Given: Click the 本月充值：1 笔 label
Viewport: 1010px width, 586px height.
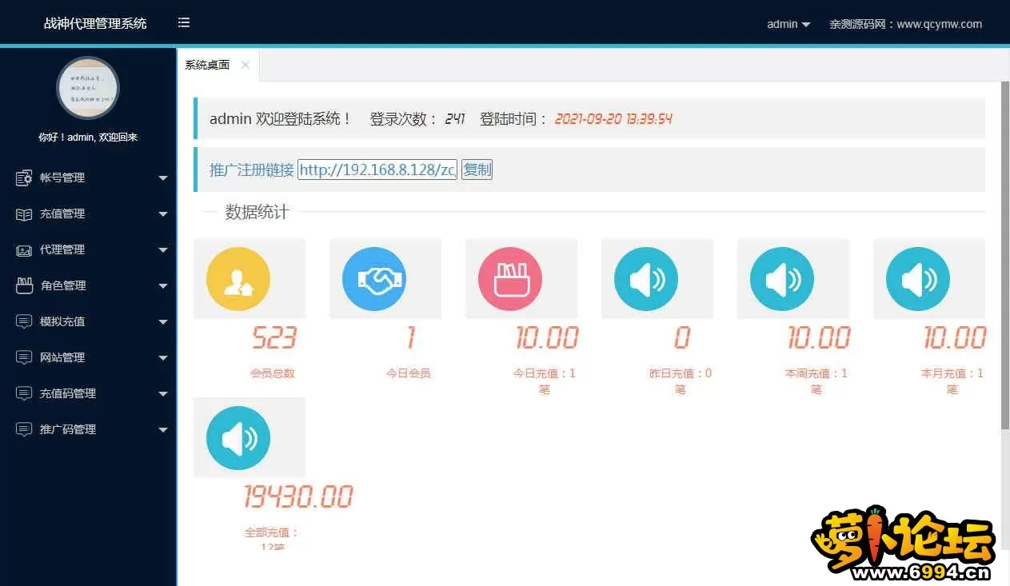Looking at the screenshot, I should point(952,381).
